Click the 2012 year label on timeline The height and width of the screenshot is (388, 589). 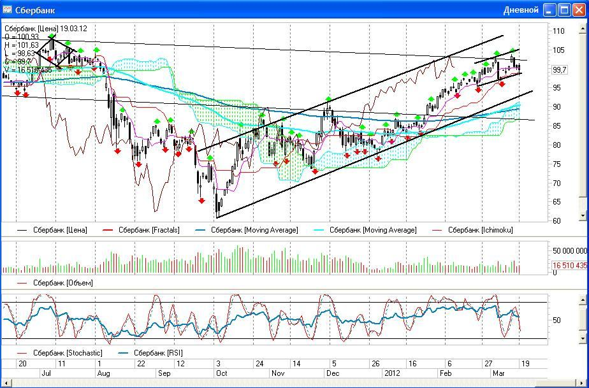pyautogui.click(x=393, y=373)
